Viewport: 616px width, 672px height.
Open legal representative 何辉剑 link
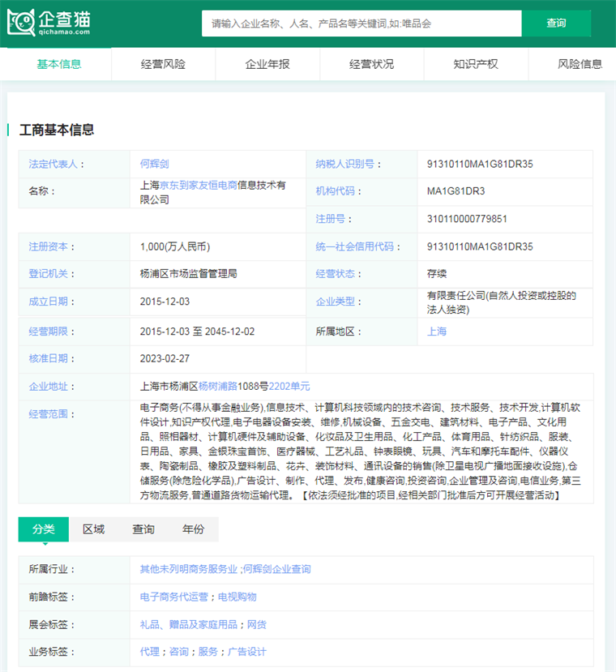(x=154, y=164)
